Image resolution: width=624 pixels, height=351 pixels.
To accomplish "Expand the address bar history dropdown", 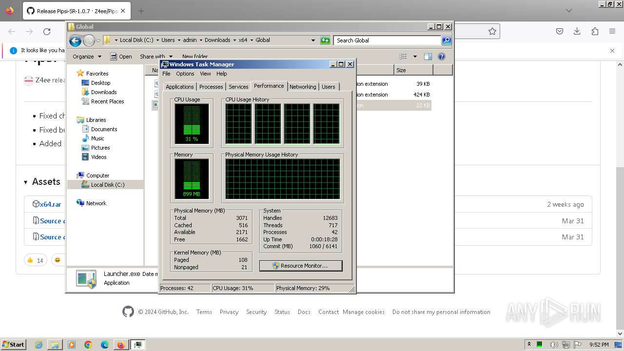I will tap(313, 40).
